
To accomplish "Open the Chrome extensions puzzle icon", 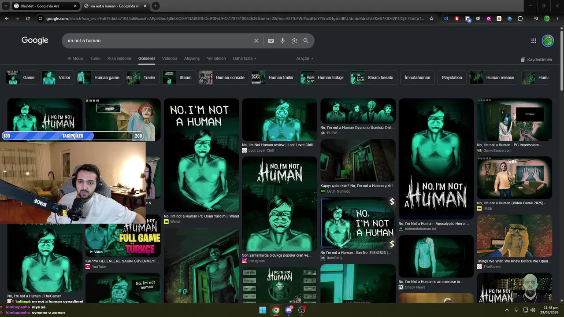I will (520, 18).
